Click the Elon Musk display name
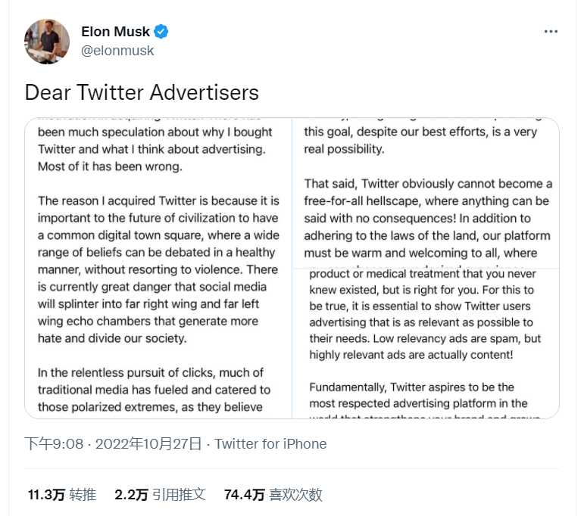 115,32
